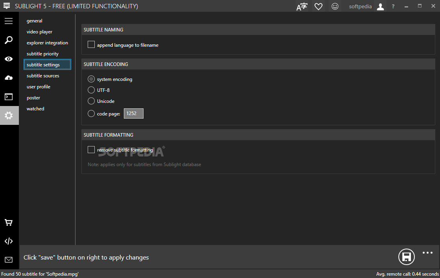This screenshot has height=278, width=440.
Task: Minimize the Sublight window
Action: (406, 6)
